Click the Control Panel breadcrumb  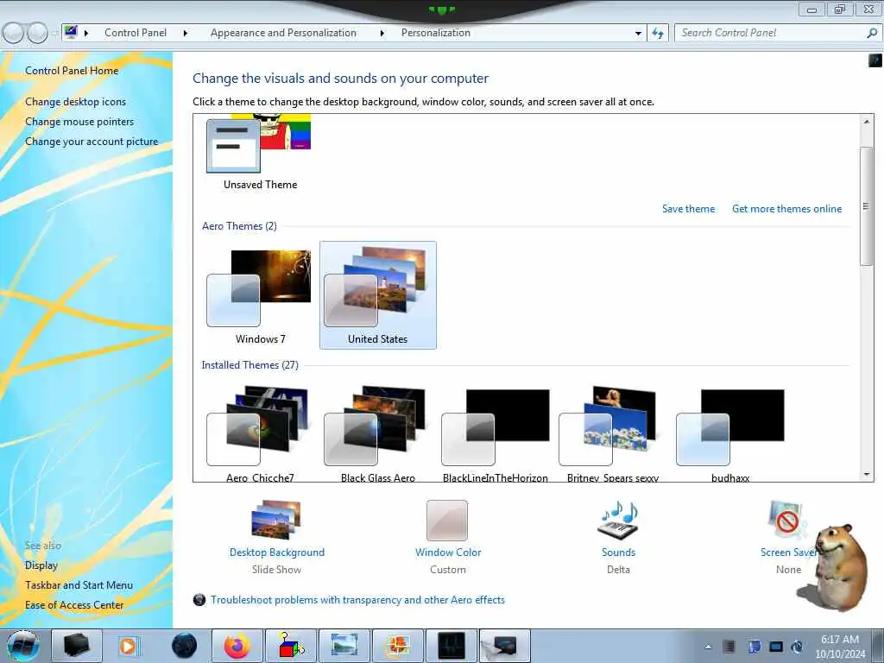(136, 33)
